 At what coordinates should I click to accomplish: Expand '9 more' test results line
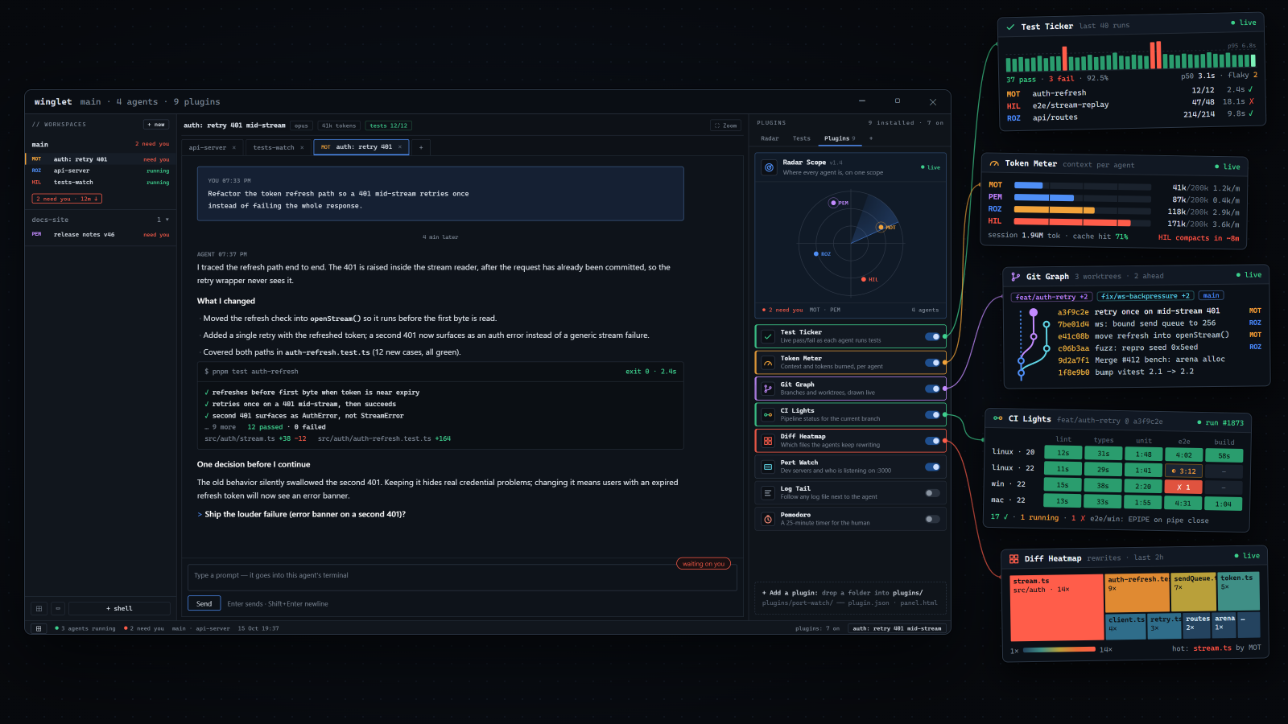pyautogui.click(x=221, y=427)
